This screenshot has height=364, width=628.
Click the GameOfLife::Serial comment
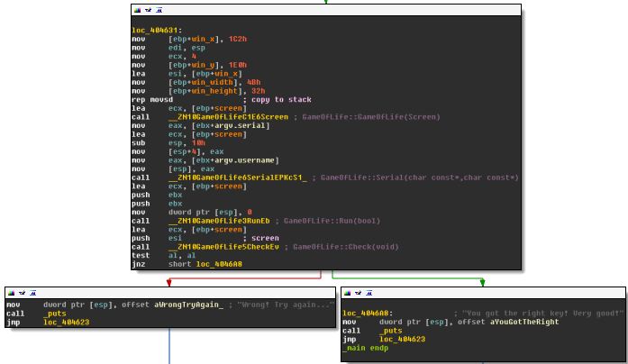(x=420, y=177)
